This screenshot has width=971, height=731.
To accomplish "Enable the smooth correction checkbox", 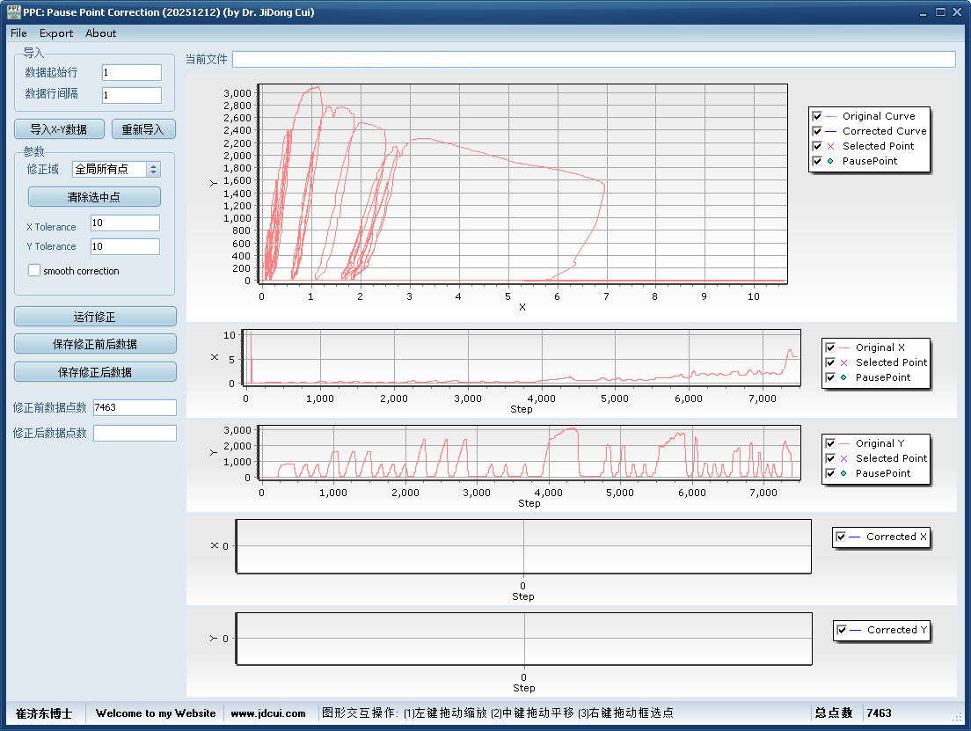I will click(34, 271).
